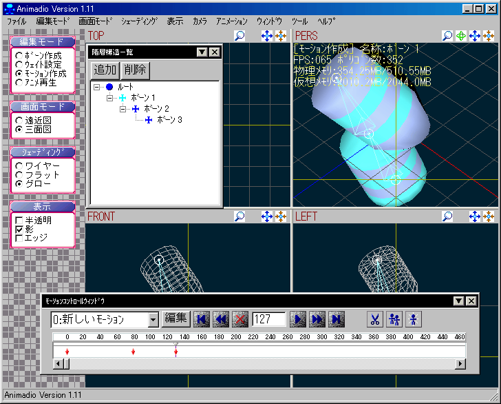The width and height of the screenshot is (501, 404).
Task: Roll up the motion control window
Action: point(459,301)
